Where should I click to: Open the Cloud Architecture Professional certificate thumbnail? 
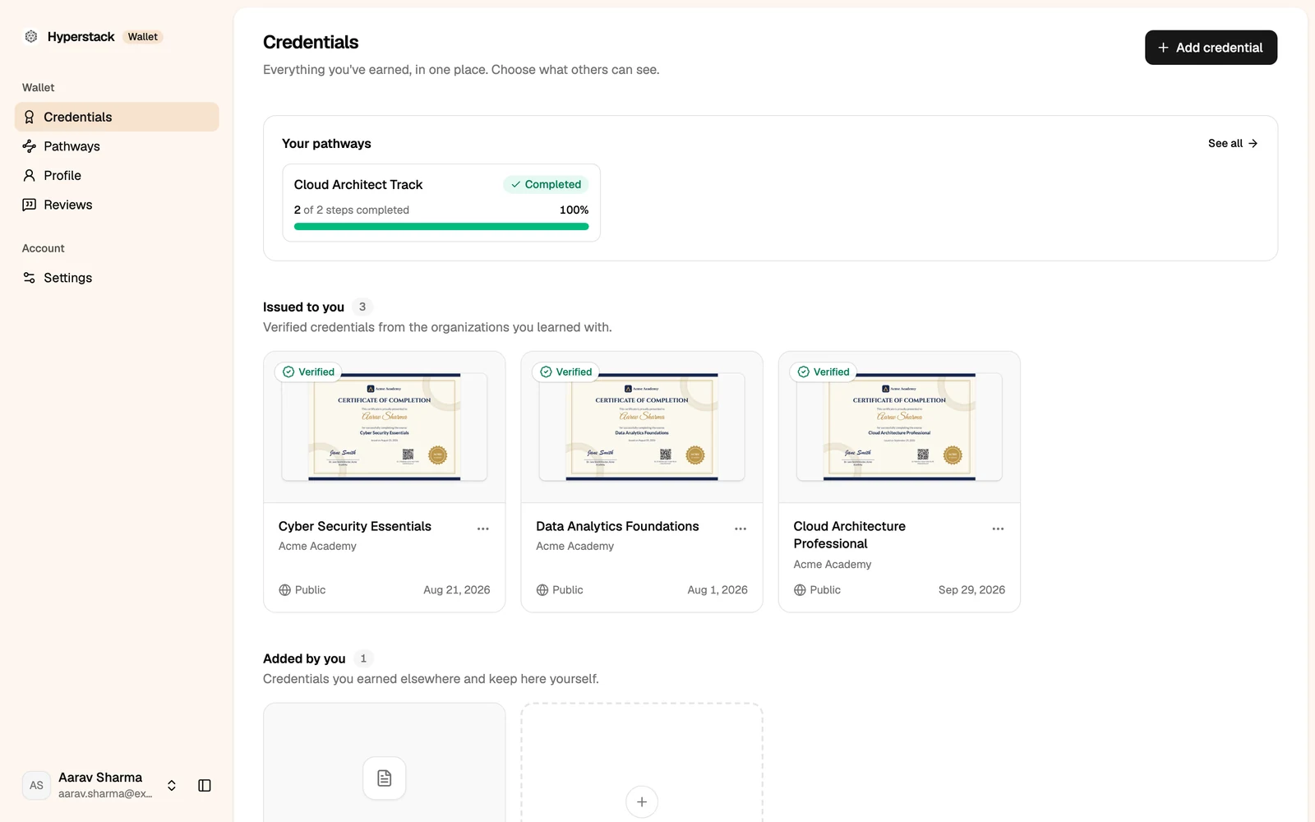pos(899,427)
